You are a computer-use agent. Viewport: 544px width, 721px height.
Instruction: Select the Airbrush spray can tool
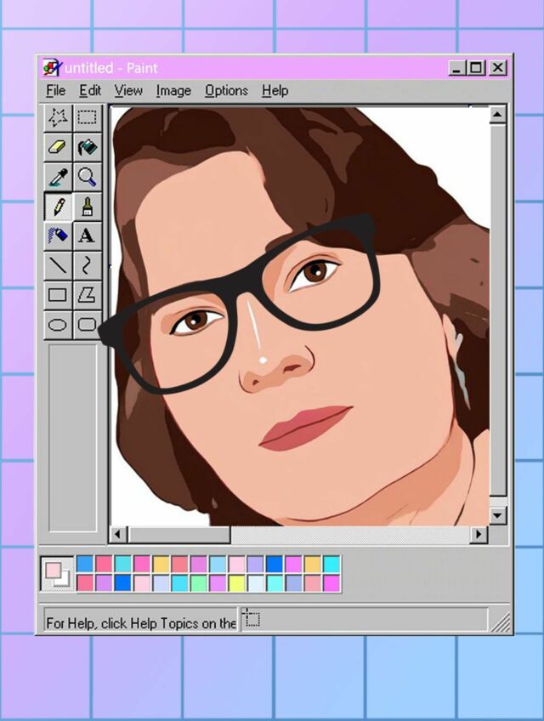click(x=58, y=236)
